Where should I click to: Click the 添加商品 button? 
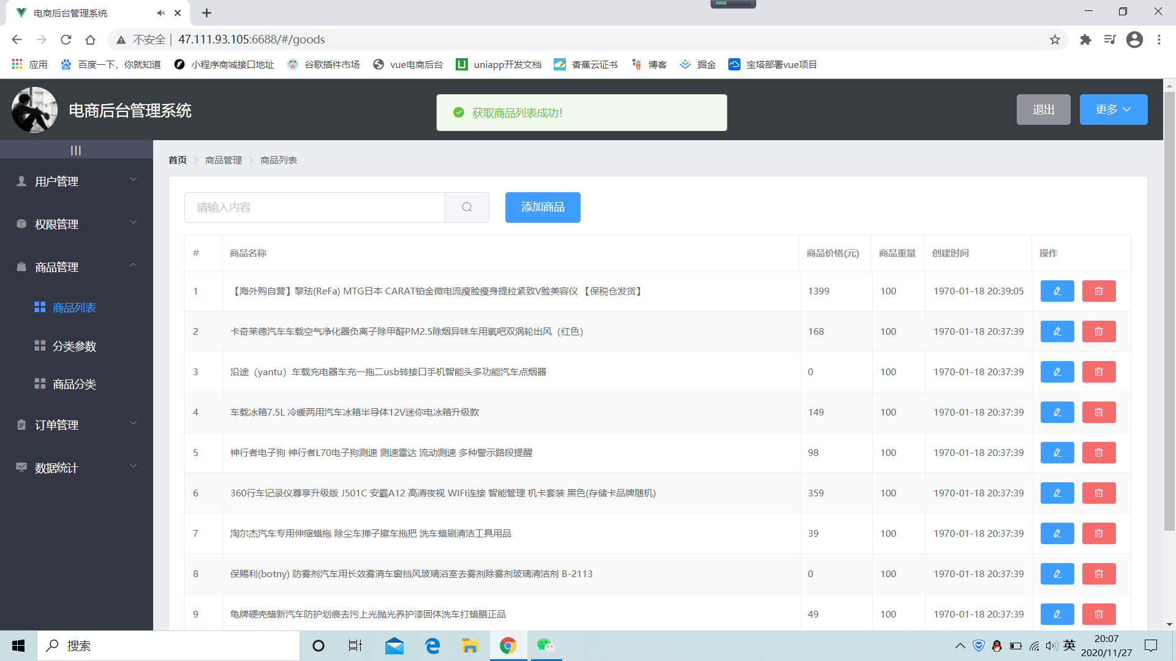pyautogui.click(x=542, y=207)
